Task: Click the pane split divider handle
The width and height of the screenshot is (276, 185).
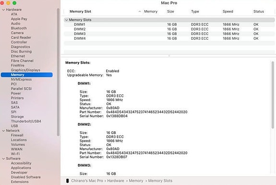Action: click(169, 56)
